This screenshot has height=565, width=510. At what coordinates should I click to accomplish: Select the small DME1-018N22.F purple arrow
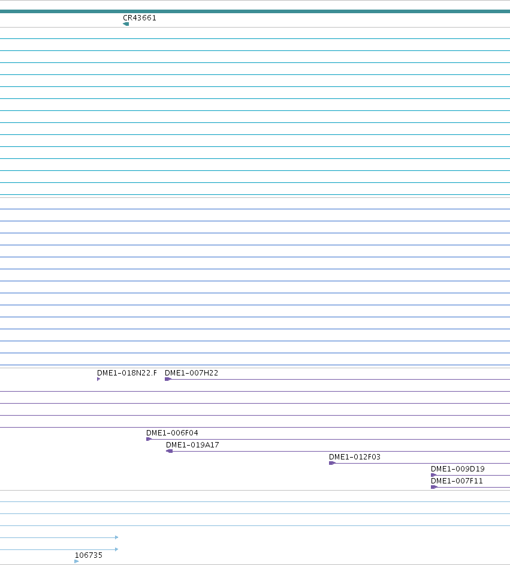99,379
